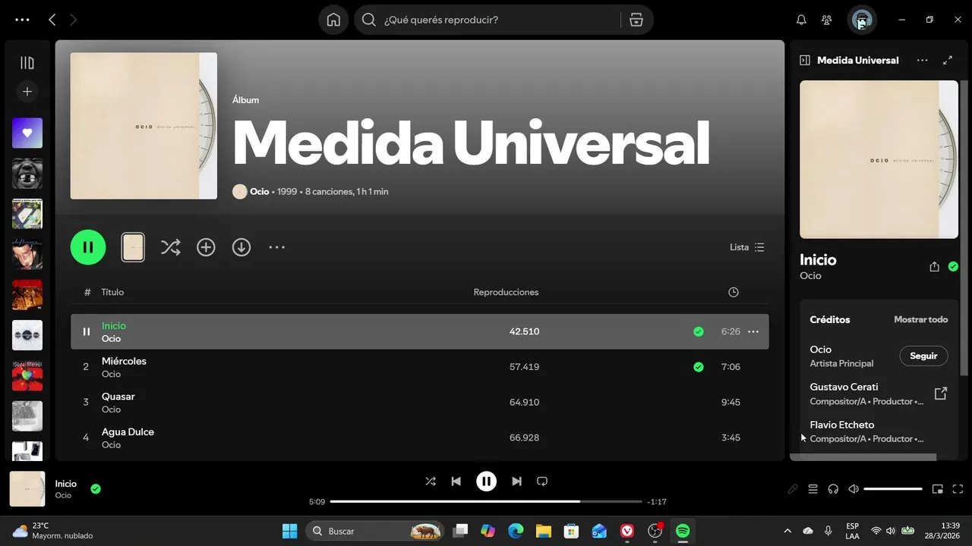Image resolution: width=972 pixels, height=546 pixels.
Task: Open Gustavo Cerati external link icon
Action: pos(941,394)
